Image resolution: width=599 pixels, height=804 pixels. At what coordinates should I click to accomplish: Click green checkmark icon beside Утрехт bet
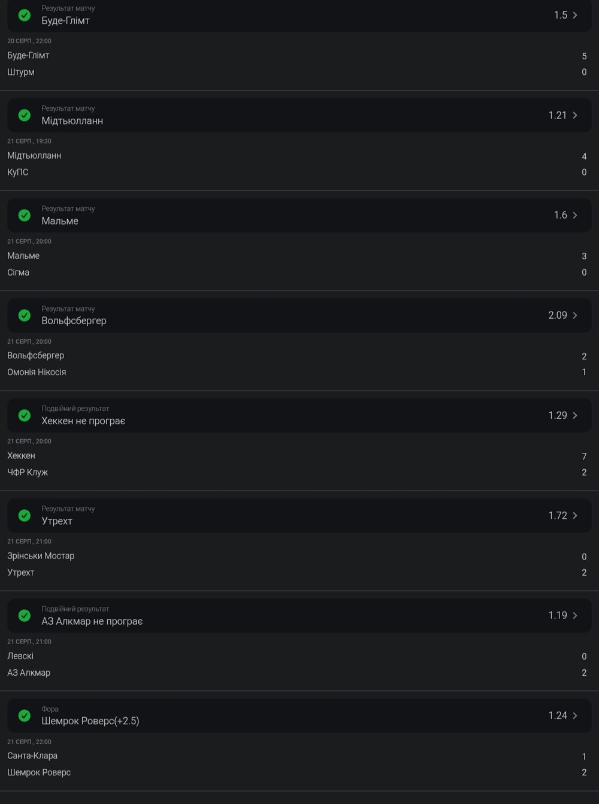pyautogui.click(x=25, y=515)
